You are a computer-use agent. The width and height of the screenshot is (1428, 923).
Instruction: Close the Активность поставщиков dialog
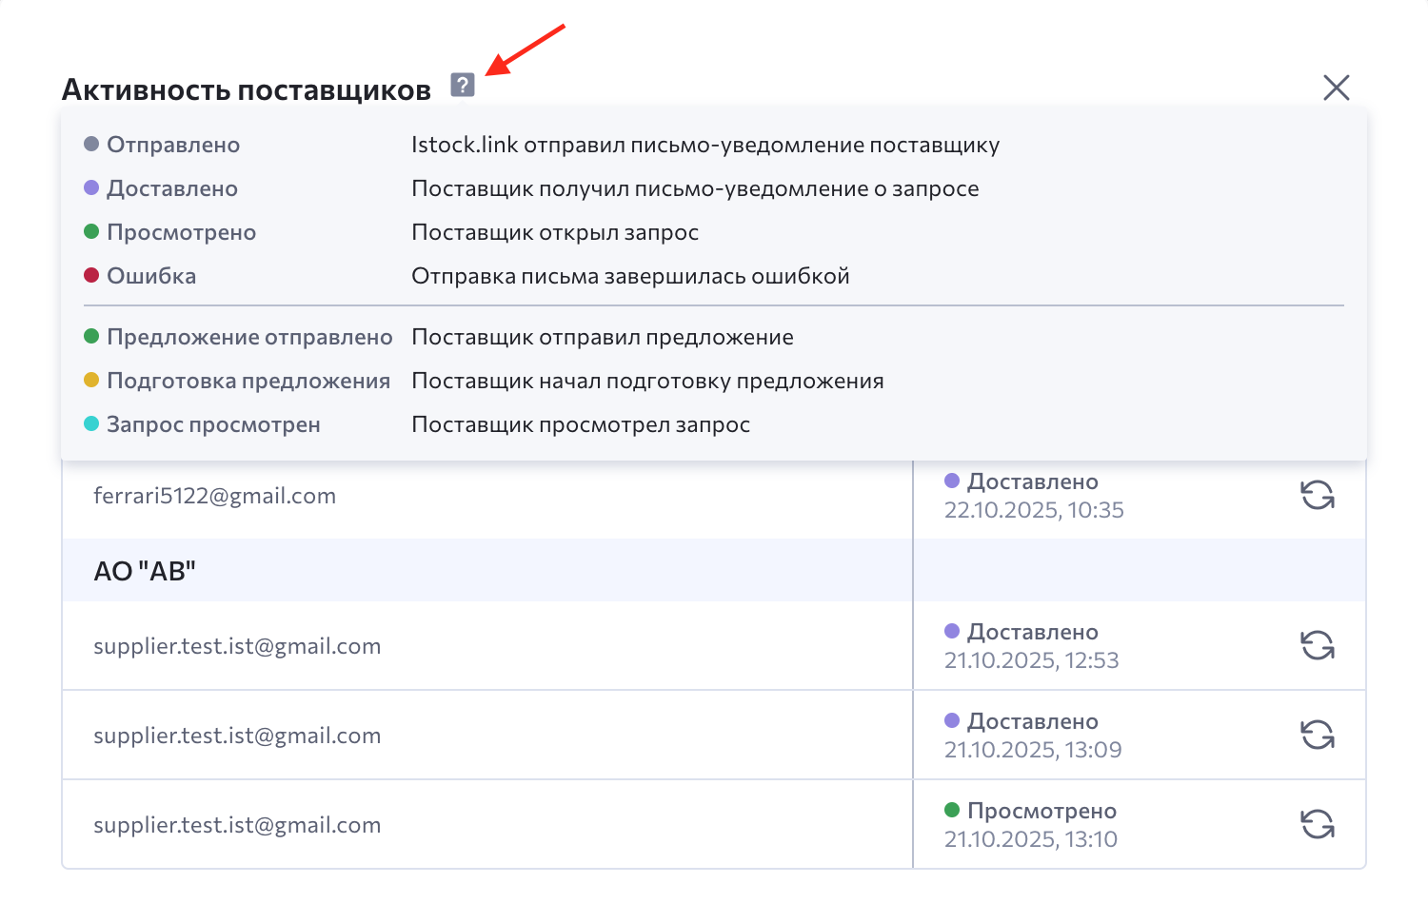click(1337, 88)
